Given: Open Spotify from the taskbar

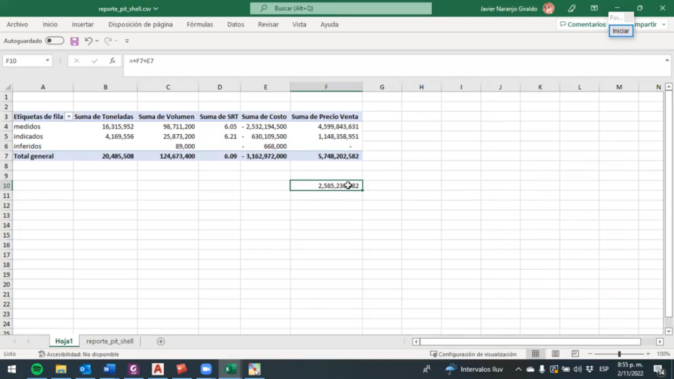Looking at the screenshot, I should [x=37, y=369].
